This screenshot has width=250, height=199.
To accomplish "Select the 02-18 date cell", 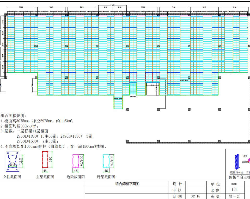I will (x=196, y=196).
